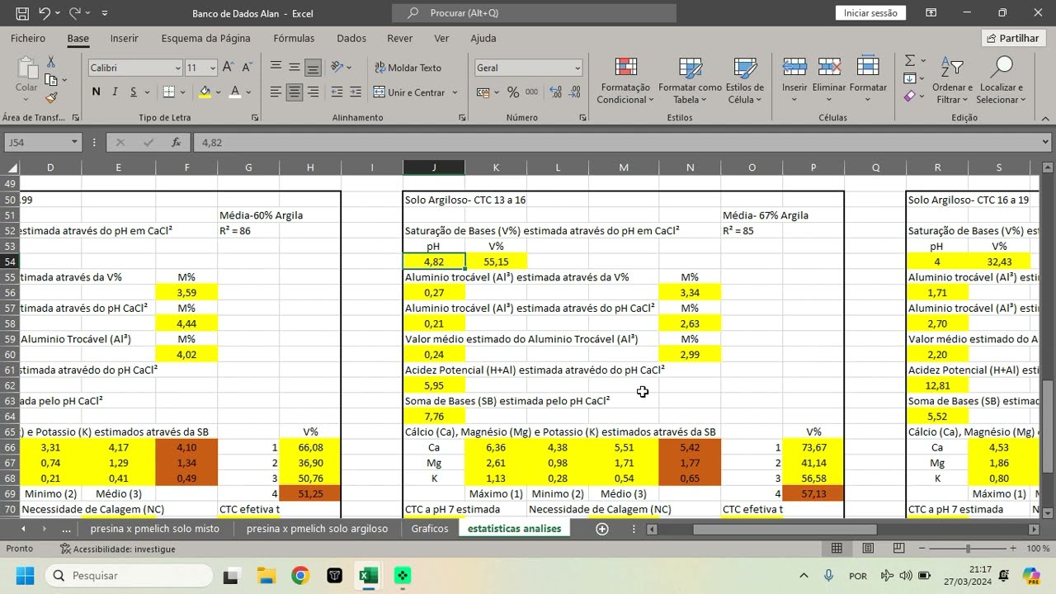This screenshot has height=594, width=1056.
Task: Open the Rever tab
Action: (400, 38)
